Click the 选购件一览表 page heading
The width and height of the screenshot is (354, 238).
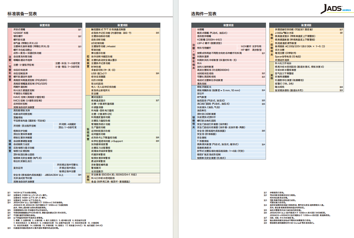[204, 14]
